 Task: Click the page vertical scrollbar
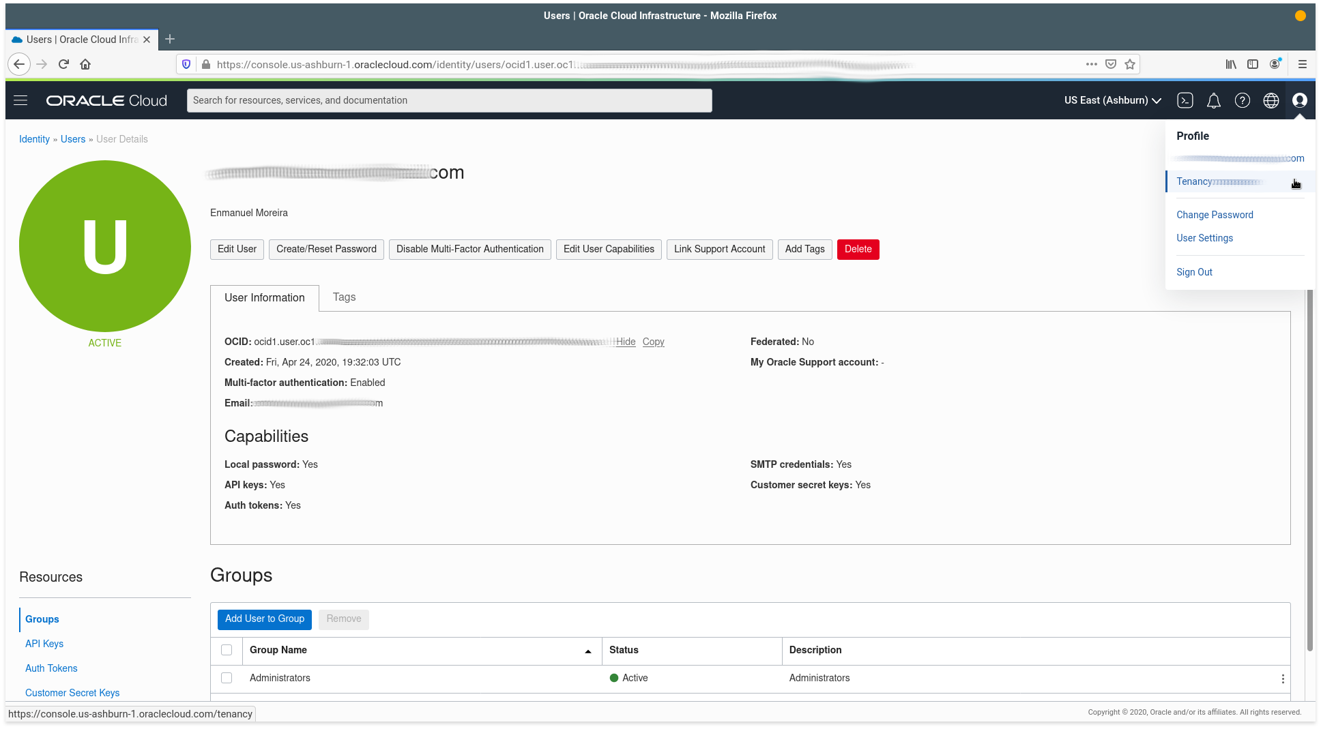coord(1310,471)
